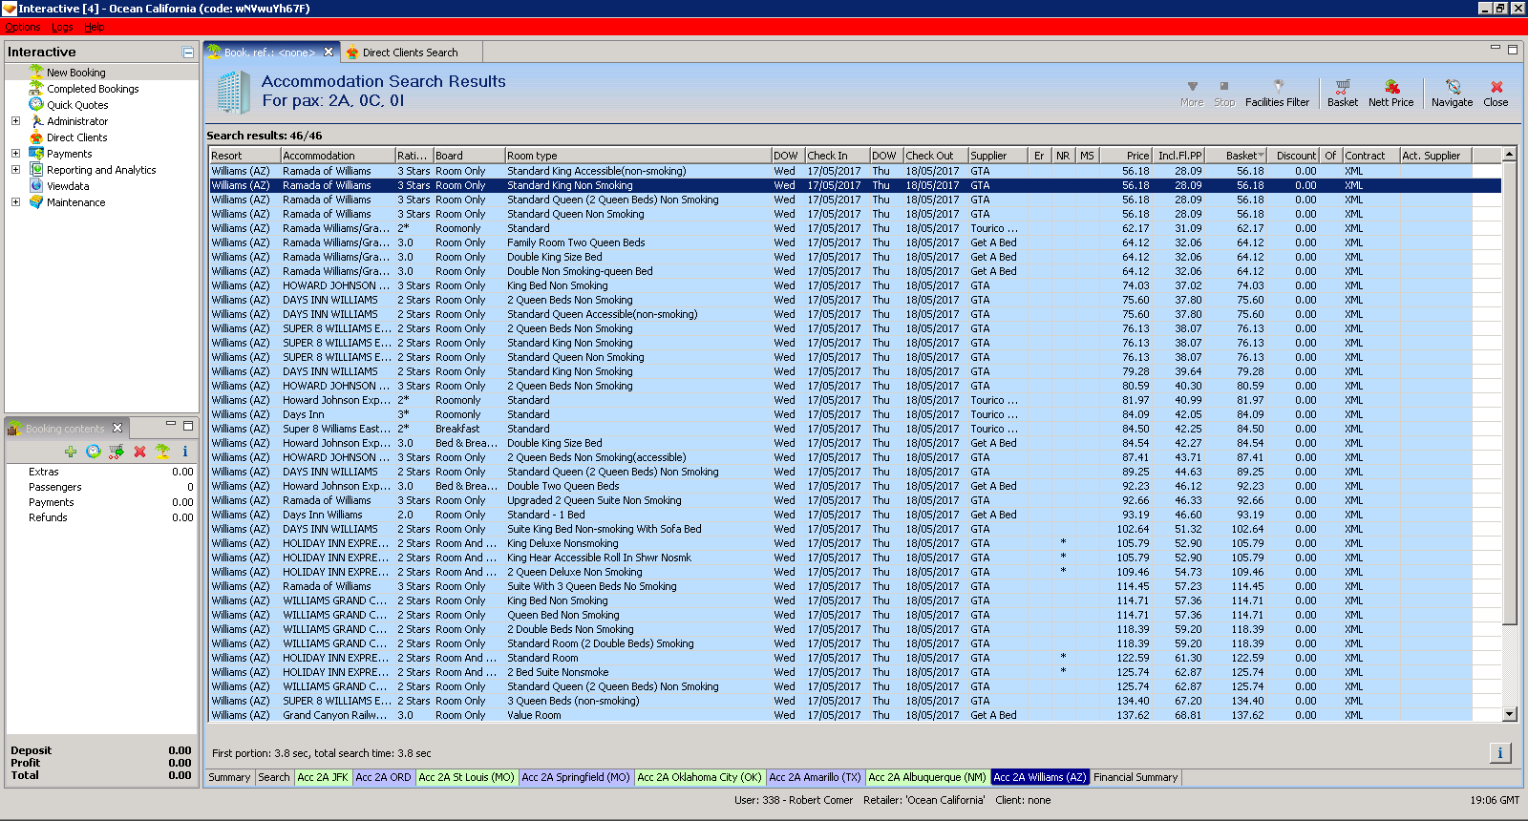The width and height of the screenshot is (1528, 821).
Task: Open the Financial Summary tab
Action: 1135,777
